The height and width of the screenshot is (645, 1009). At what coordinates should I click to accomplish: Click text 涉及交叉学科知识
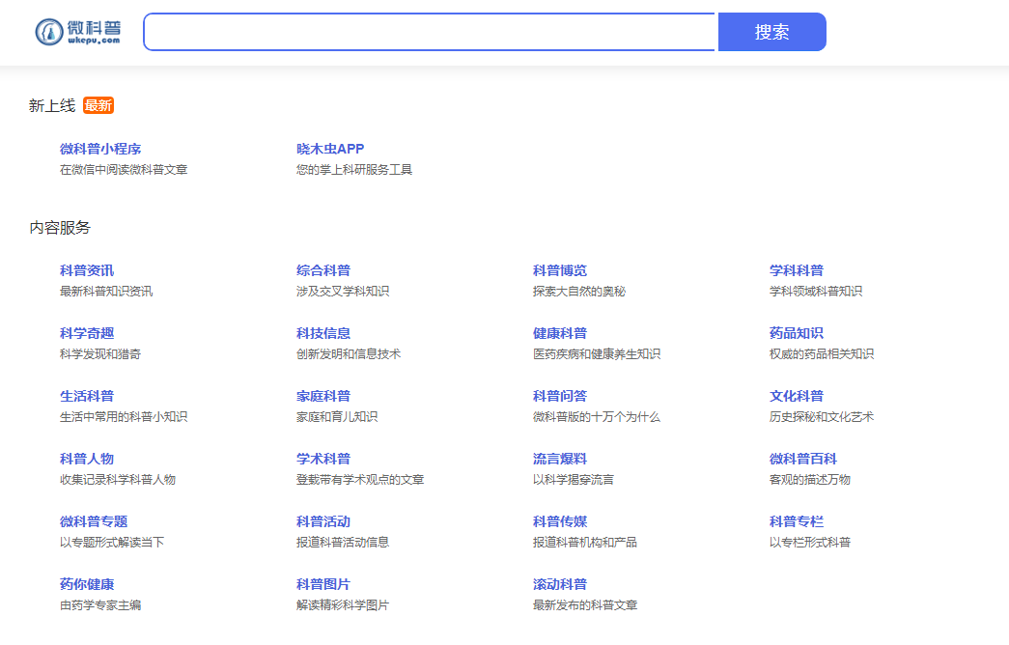(343, 292)
